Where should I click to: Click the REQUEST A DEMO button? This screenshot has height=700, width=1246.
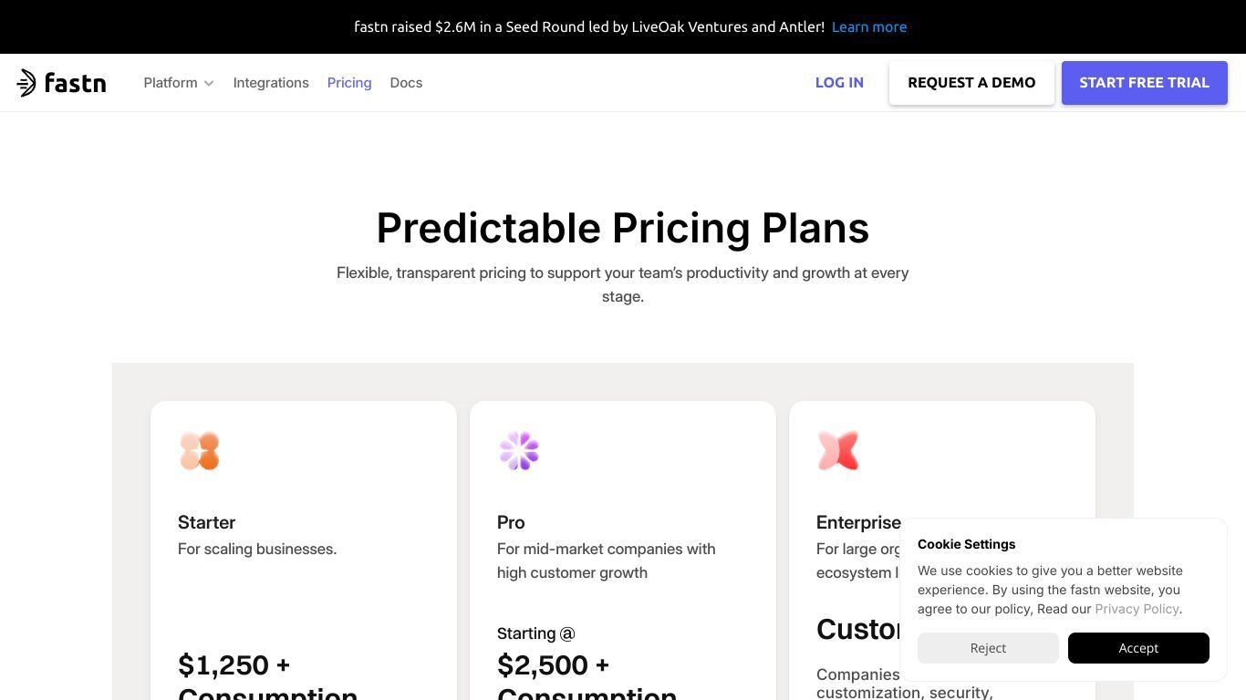[x=971, y=83]
